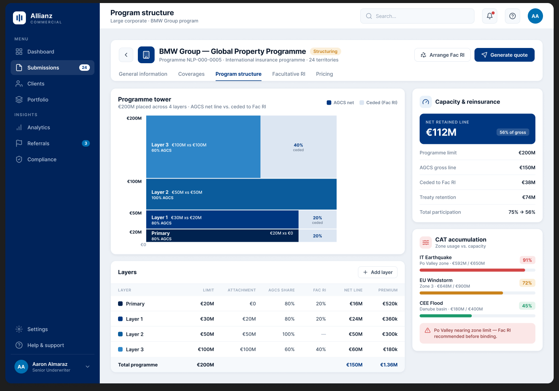Click the Treaty retention €74M value

(x=529, y=197)
